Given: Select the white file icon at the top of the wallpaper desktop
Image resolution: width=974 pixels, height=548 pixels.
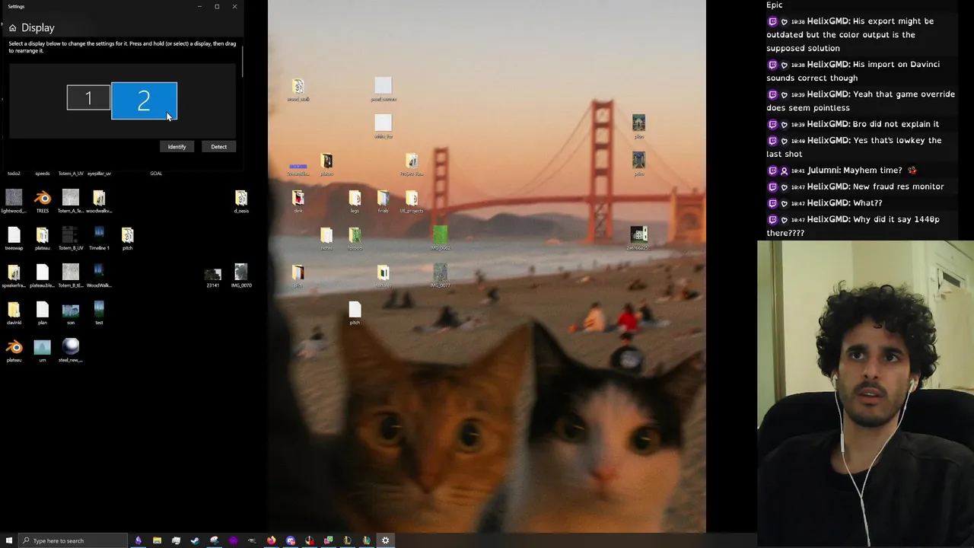Looking at the screenshot, I should pos(384,86).
